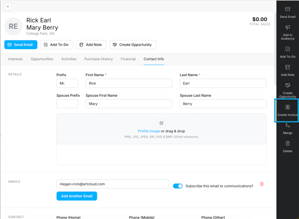This screenshot has height=219, width=299.
Task: Select the Contact Info tab
Action: pyautogui.click(x=154, y=59)
